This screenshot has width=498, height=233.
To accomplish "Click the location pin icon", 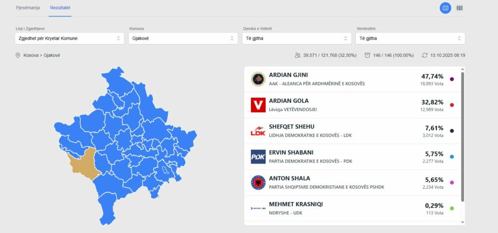I will coord(18,55).
